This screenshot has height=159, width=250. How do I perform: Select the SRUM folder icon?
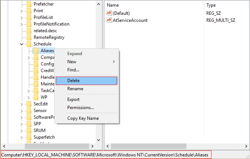click(x=29, y=131)
